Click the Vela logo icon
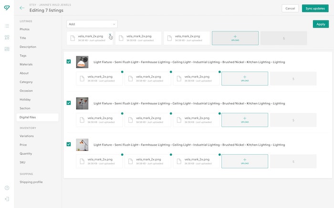334x208 pixels. (x=7, y=8)
